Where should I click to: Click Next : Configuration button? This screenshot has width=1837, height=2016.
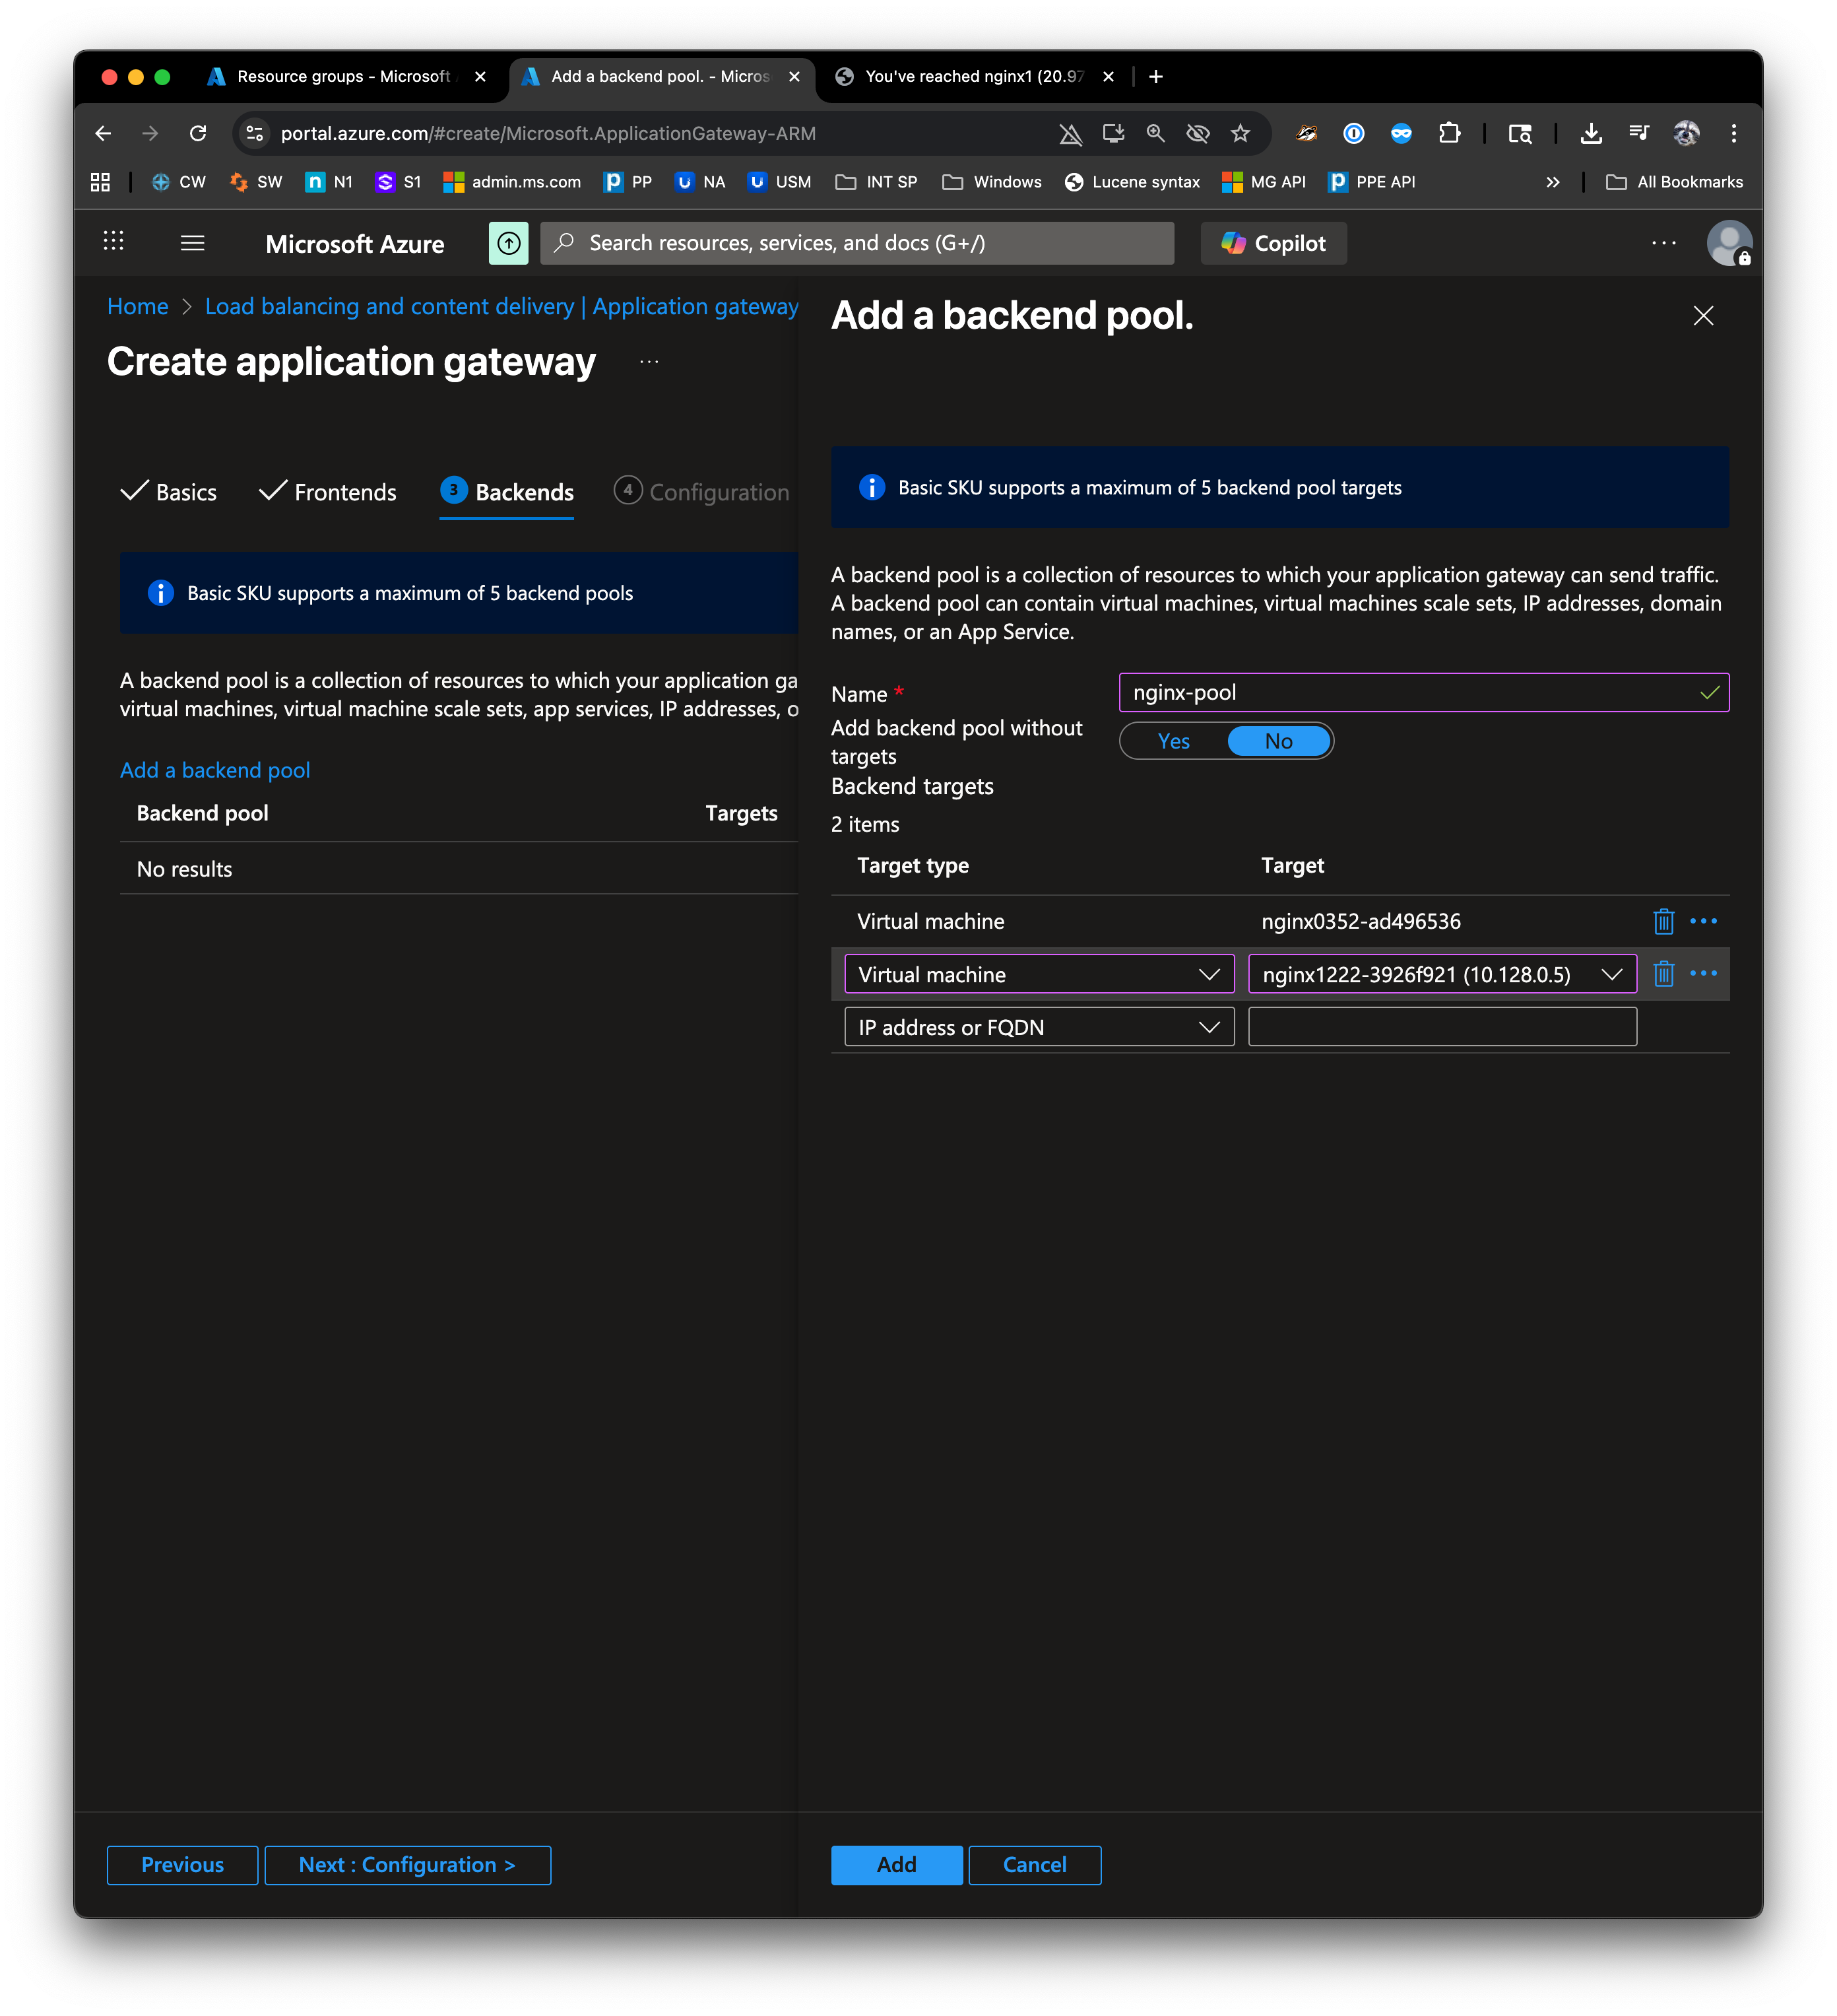point(406,1865)
